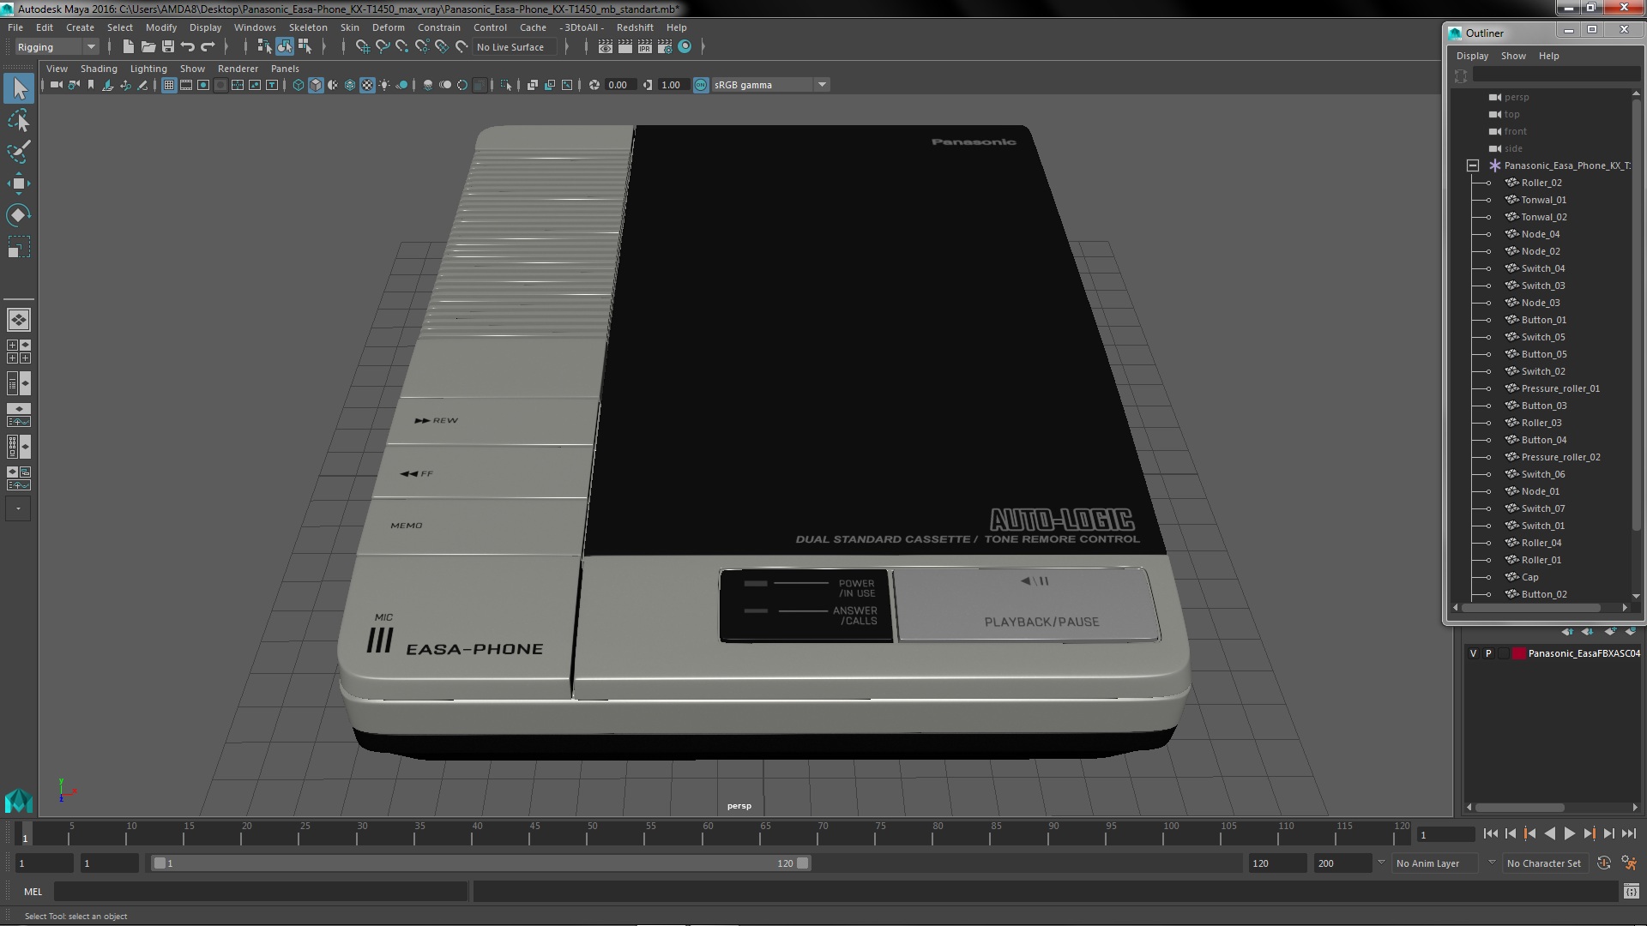Click the Outliner search field
Viewport: 1647px width, 926px height.
[x=1555, y=75]
